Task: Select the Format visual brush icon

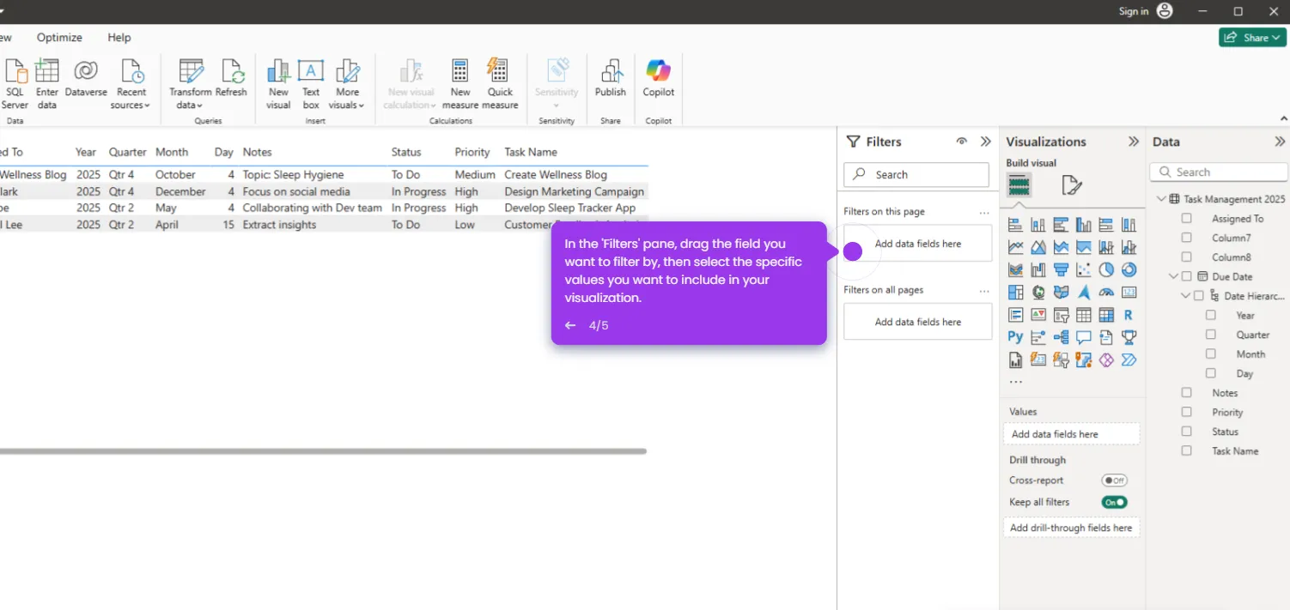Action: pyautogui.click(x=1072, y=184)
